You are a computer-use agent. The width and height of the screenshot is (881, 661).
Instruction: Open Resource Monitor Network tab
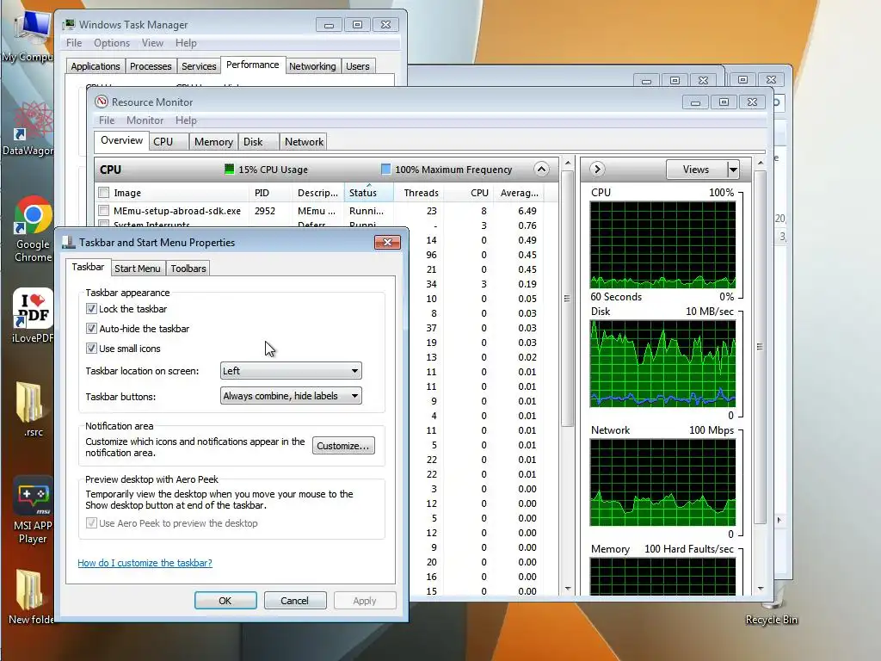[304, 142]
